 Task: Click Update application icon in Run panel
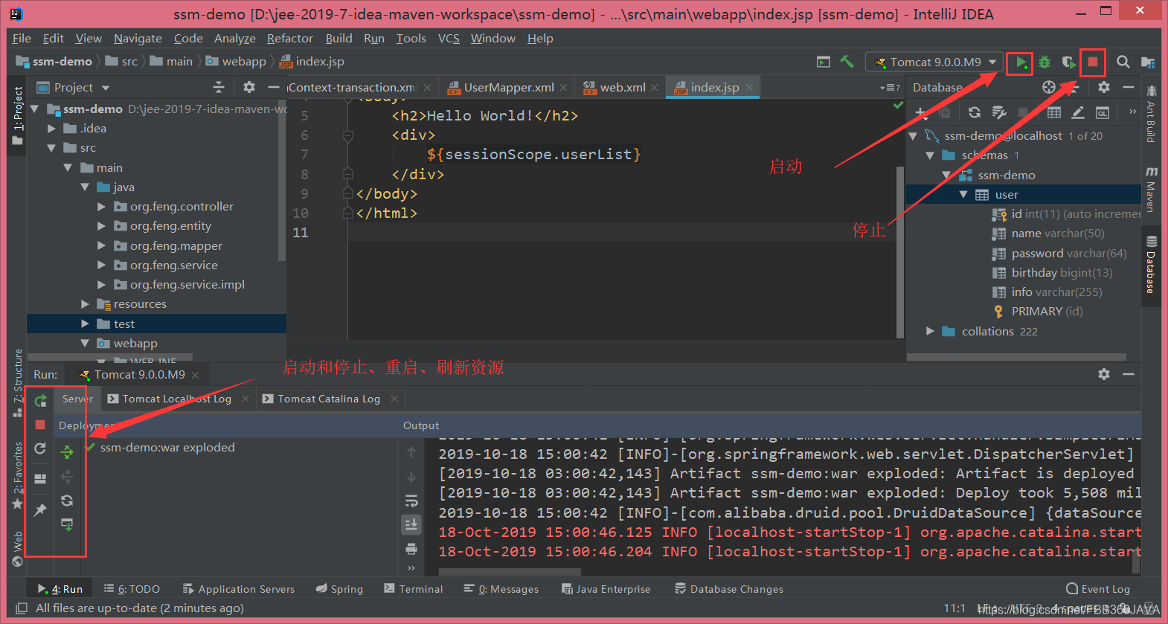point(40,448)
